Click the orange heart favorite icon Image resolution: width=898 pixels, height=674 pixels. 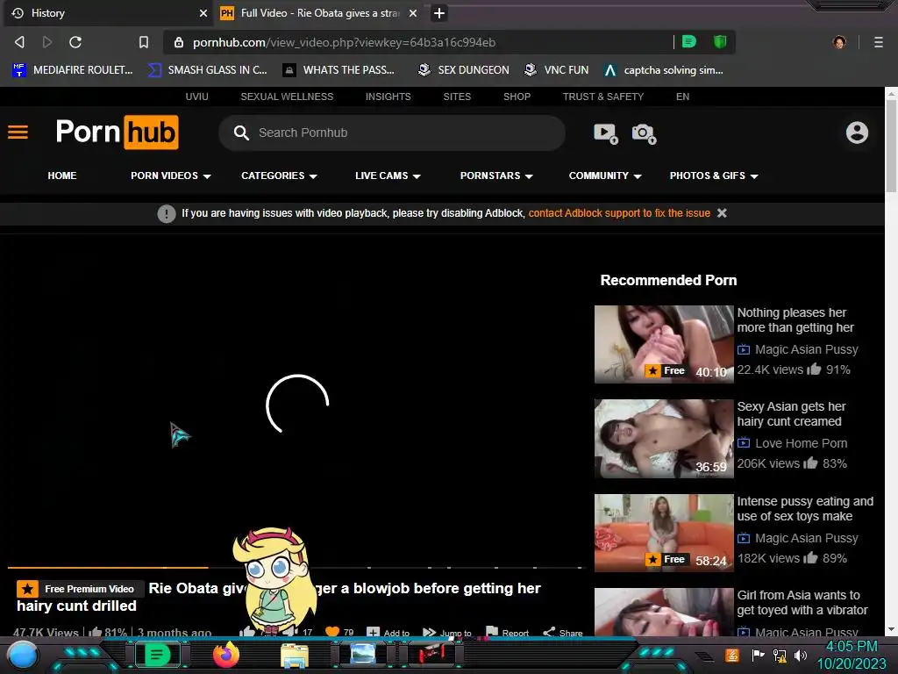coord(332,632)
